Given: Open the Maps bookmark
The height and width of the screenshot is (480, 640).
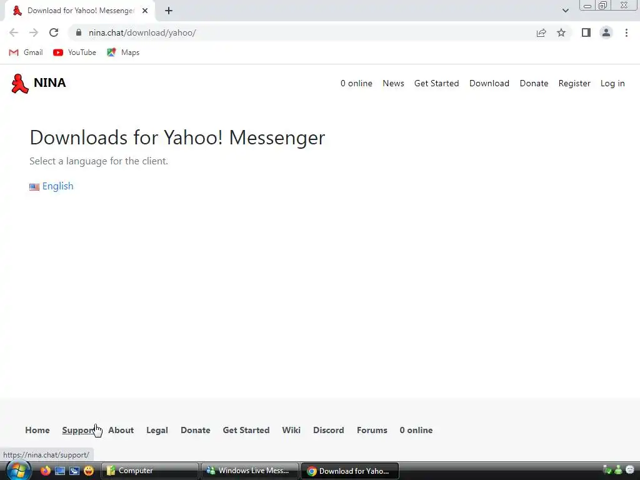Looking at the screenshot, I should [123, 52].
